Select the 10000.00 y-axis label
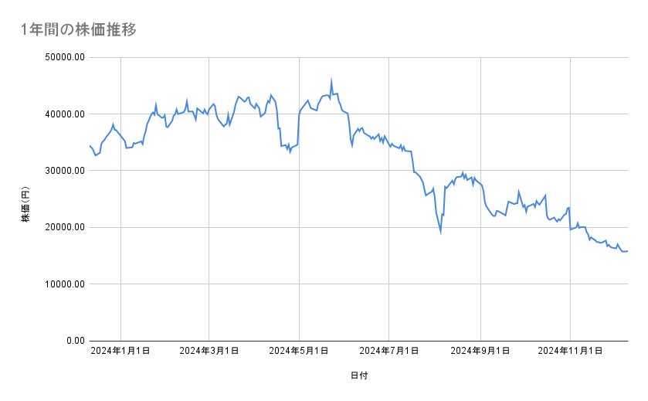 (64, 284)
